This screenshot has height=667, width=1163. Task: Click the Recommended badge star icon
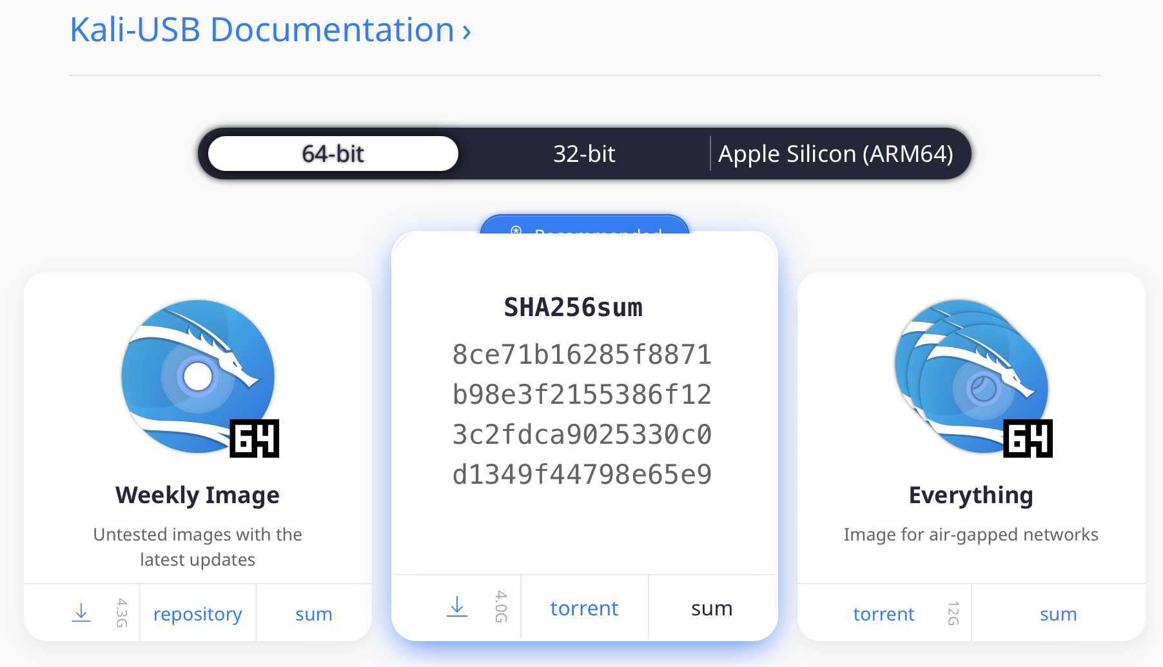(516, 230)
